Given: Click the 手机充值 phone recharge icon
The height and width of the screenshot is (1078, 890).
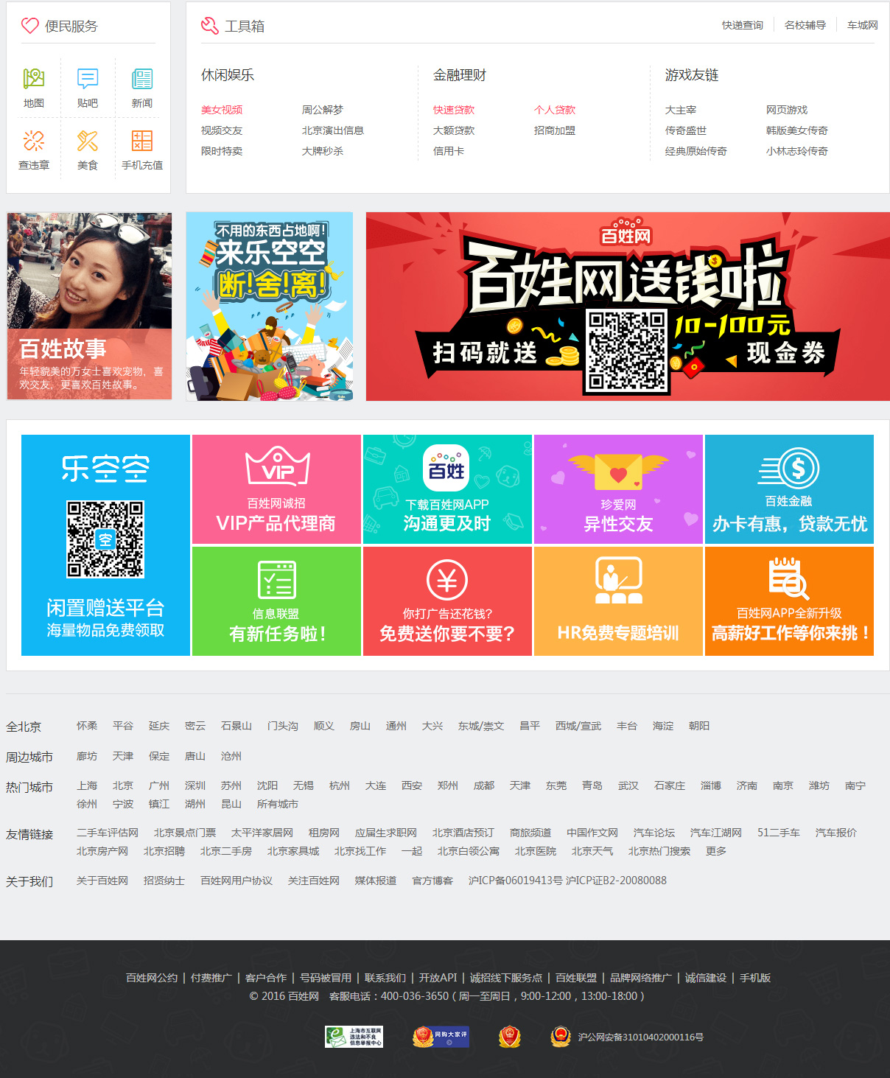Looking at the screenshot, I should click(x=142, y=141).
